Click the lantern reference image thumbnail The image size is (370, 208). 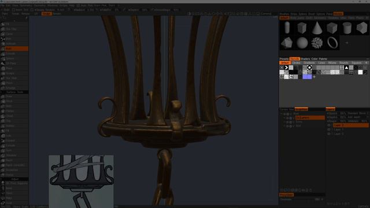[81, 181]
